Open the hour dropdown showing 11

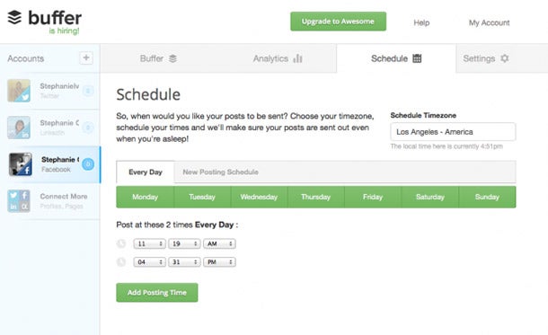point(149,243)
